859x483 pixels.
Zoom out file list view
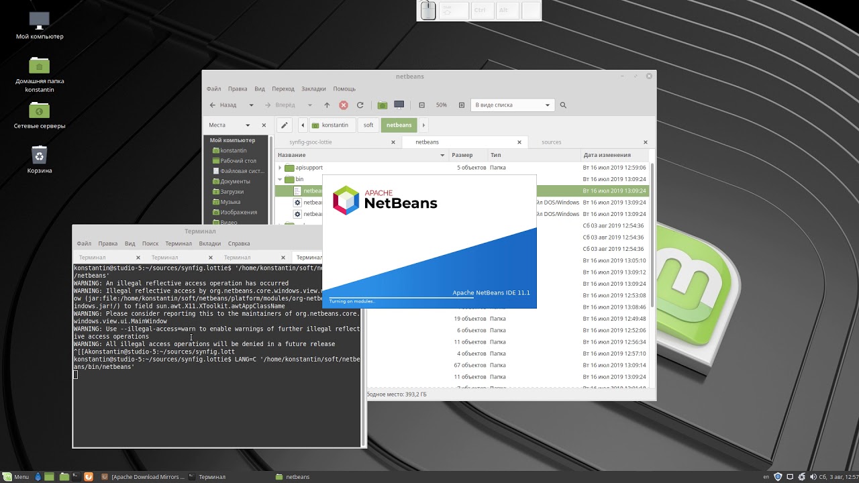pos(421,105)
